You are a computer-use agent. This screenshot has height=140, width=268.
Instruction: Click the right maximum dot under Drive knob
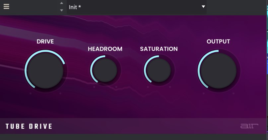(x=60, y=94)
